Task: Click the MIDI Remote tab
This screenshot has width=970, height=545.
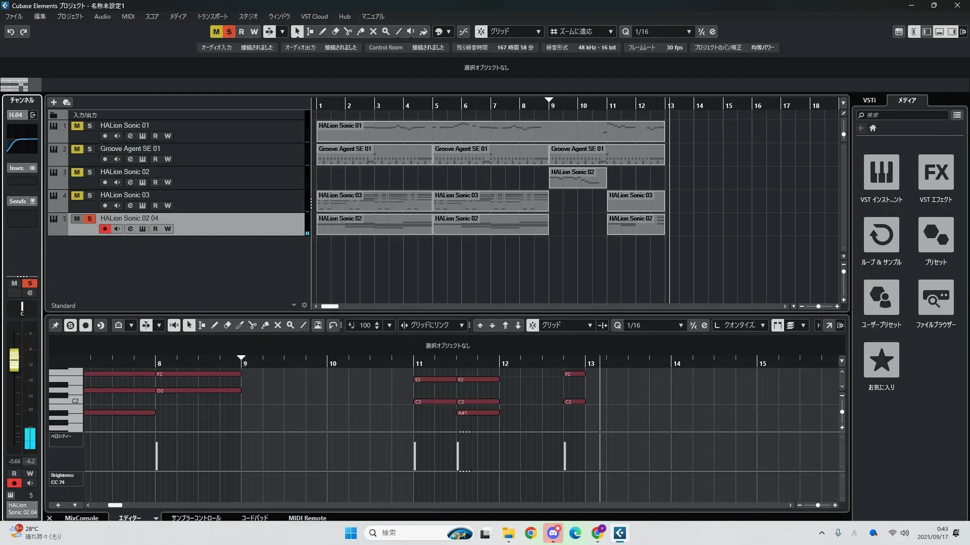Action: (307, 518)
